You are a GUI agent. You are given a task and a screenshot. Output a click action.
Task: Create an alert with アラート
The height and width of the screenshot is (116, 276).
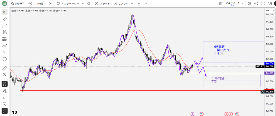tap(102, 3)
